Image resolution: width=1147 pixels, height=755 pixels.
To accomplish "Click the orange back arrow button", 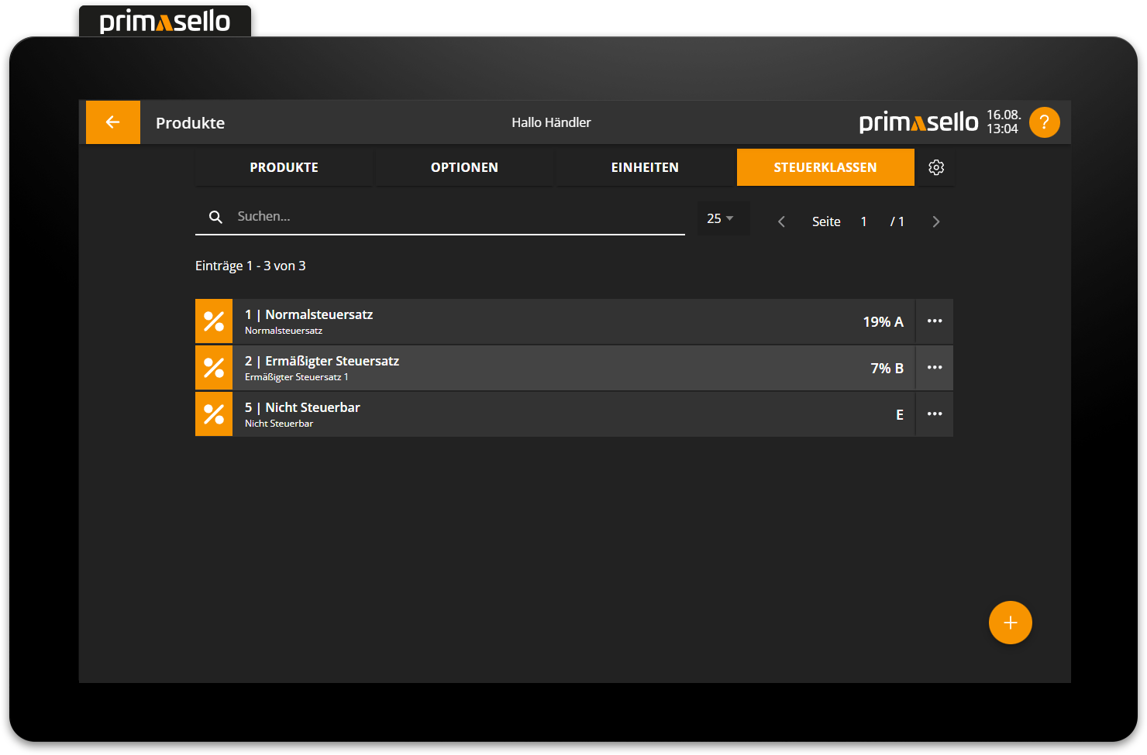I will (x=113, y=122).
